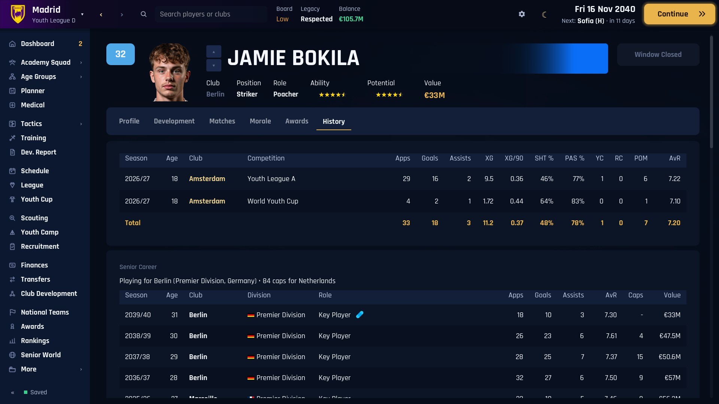Select the previous player up arrow
Viewport: 719px width, 404px height.
(x=214, y=52)
